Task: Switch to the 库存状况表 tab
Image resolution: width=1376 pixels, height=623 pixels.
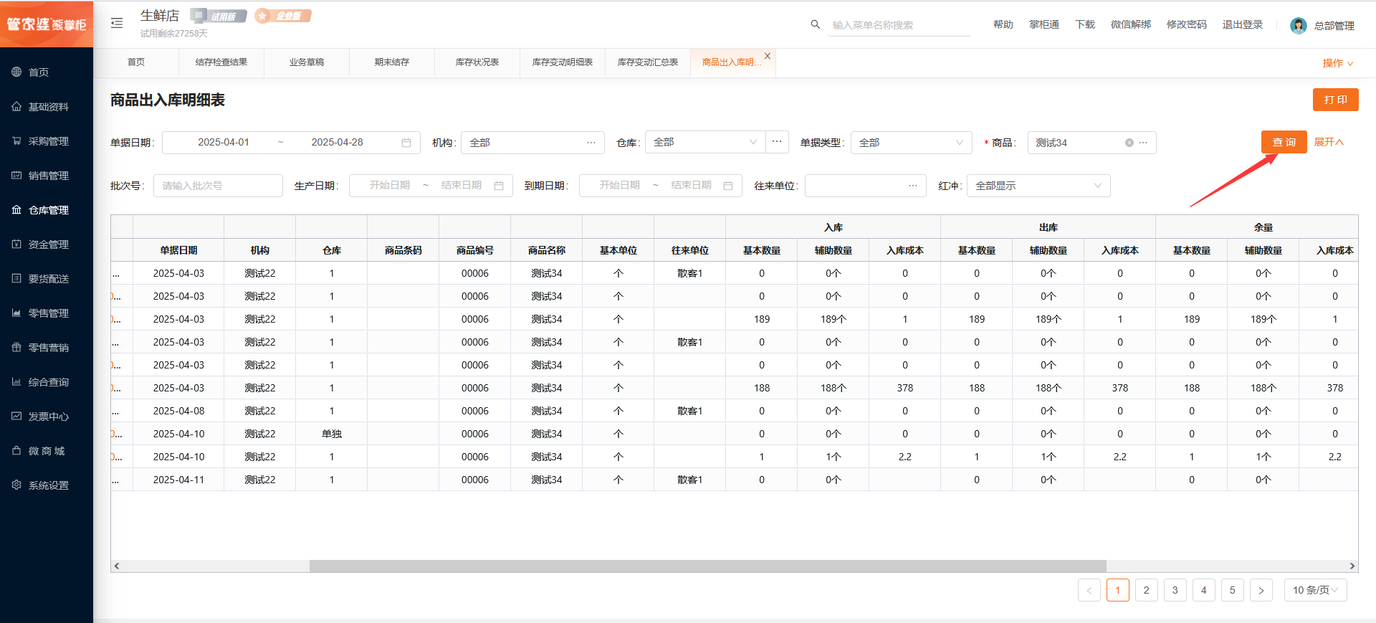Action: click(x=477, y=62)
